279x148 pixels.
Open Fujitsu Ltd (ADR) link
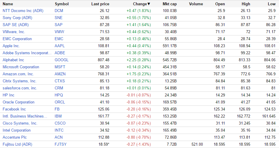pos(17,144)
